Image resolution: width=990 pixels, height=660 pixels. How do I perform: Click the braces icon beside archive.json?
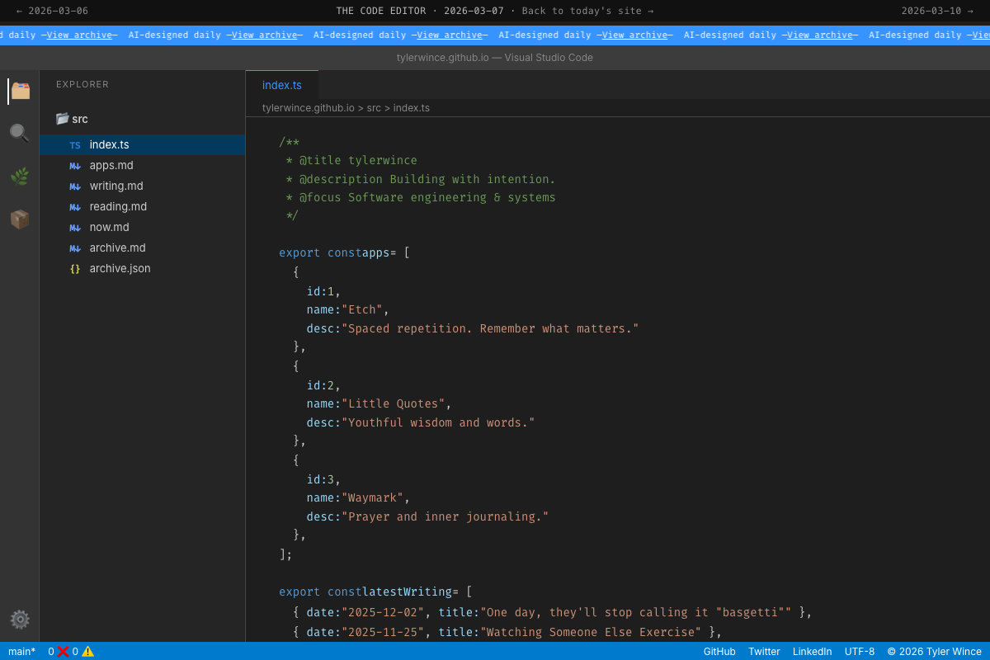[x=75, y=269]
